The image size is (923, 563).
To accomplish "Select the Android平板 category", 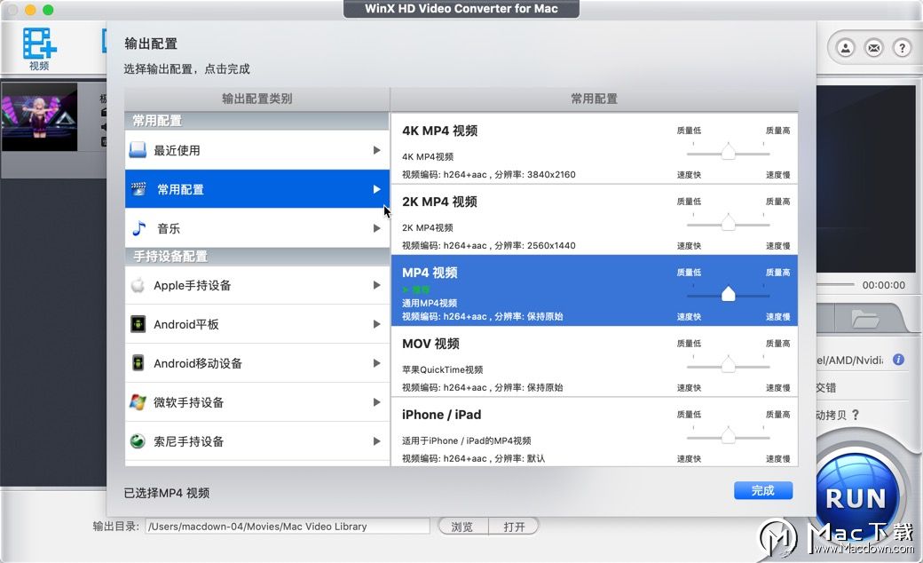I will tap(257, 324).
